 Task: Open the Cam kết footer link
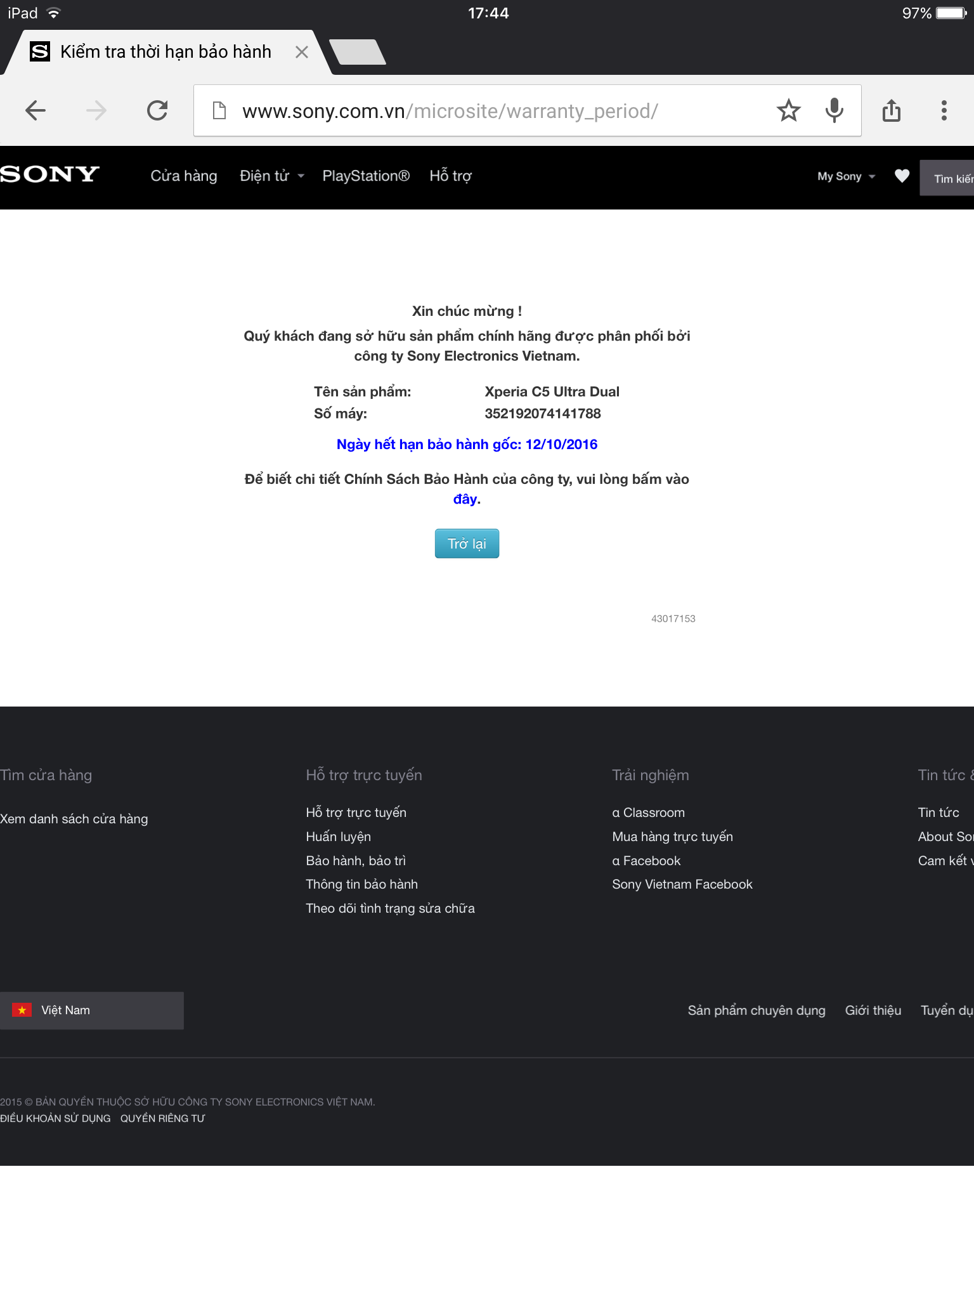[x=945, y=861]
